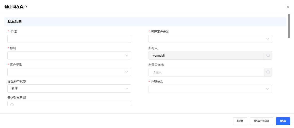The height and width of the screenshot is (128, 294).
Task: Click the 基本信息 section header
Action: [15, 22]
